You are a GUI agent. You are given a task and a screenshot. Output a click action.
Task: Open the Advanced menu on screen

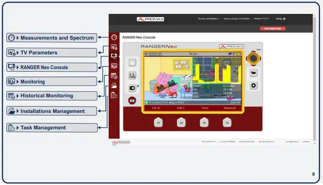click(230, 108)
